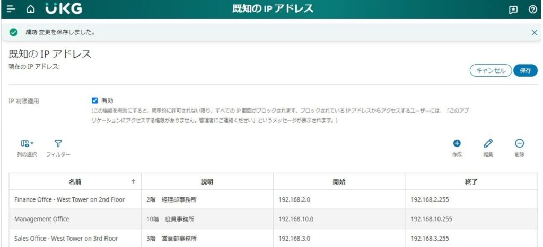The width and height of the screenshot is (543, 247).
Task: Dismiss the success notification banner
Action: coord(534,32)
